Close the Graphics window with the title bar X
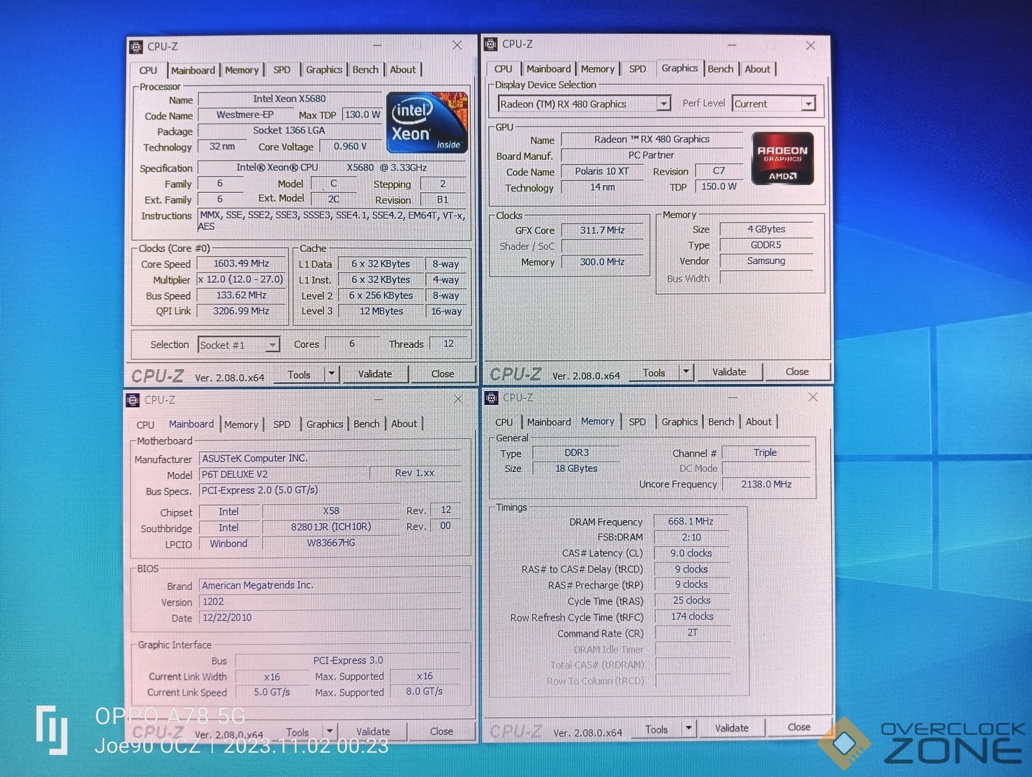 pyautogui.click(x=811, y=45)
